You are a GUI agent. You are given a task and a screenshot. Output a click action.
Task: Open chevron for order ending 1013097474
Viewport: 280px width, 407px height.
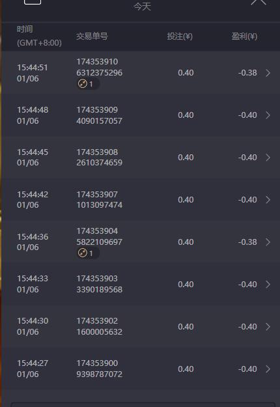click(268, 200)
